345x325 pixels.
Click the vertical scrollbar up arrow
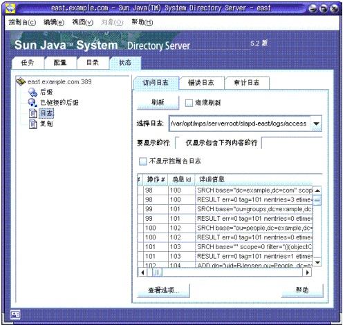pyautogui.click(x=317, y=190)
